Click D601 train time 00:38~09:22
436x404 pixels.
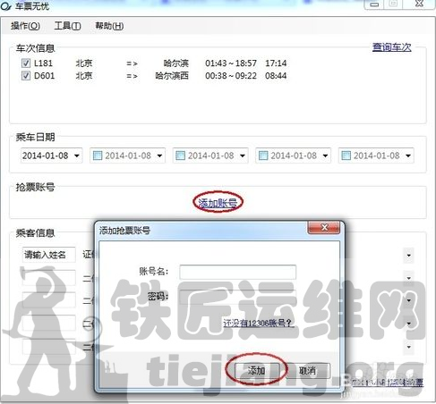(231, 76)
